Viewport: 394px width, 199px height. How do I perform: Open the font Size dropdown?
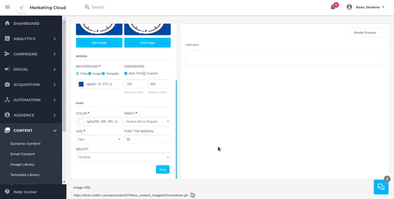tap(99, 140)
